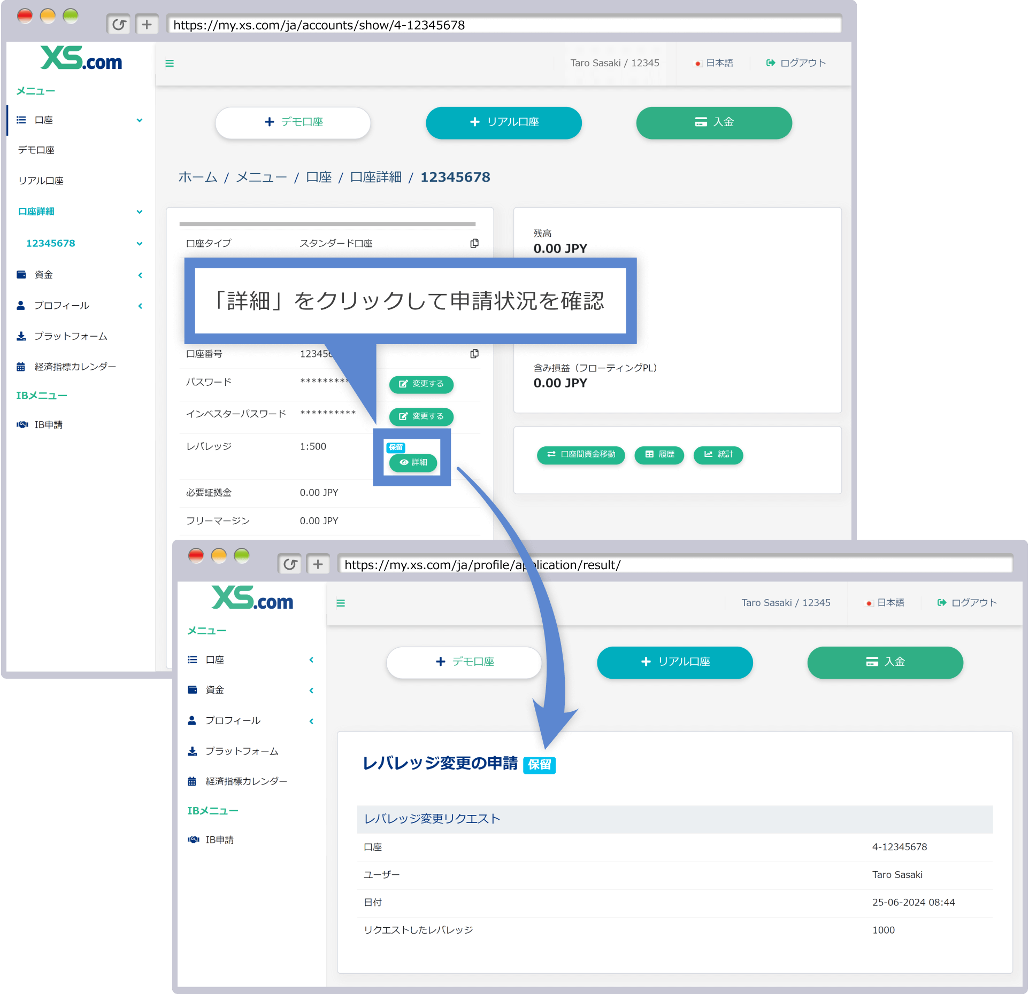Expand 資金 chevron in top window sidebar

pyautogui.click(x=140, y=275)
